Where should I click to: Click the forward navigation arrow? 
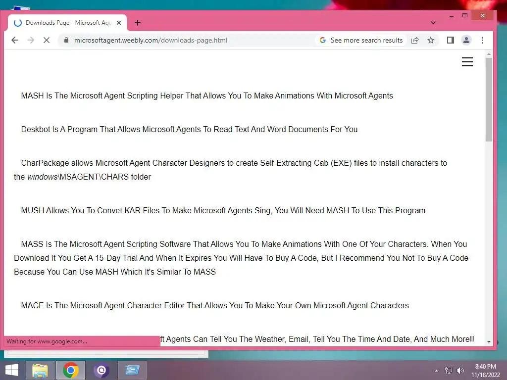pos(31,40)
